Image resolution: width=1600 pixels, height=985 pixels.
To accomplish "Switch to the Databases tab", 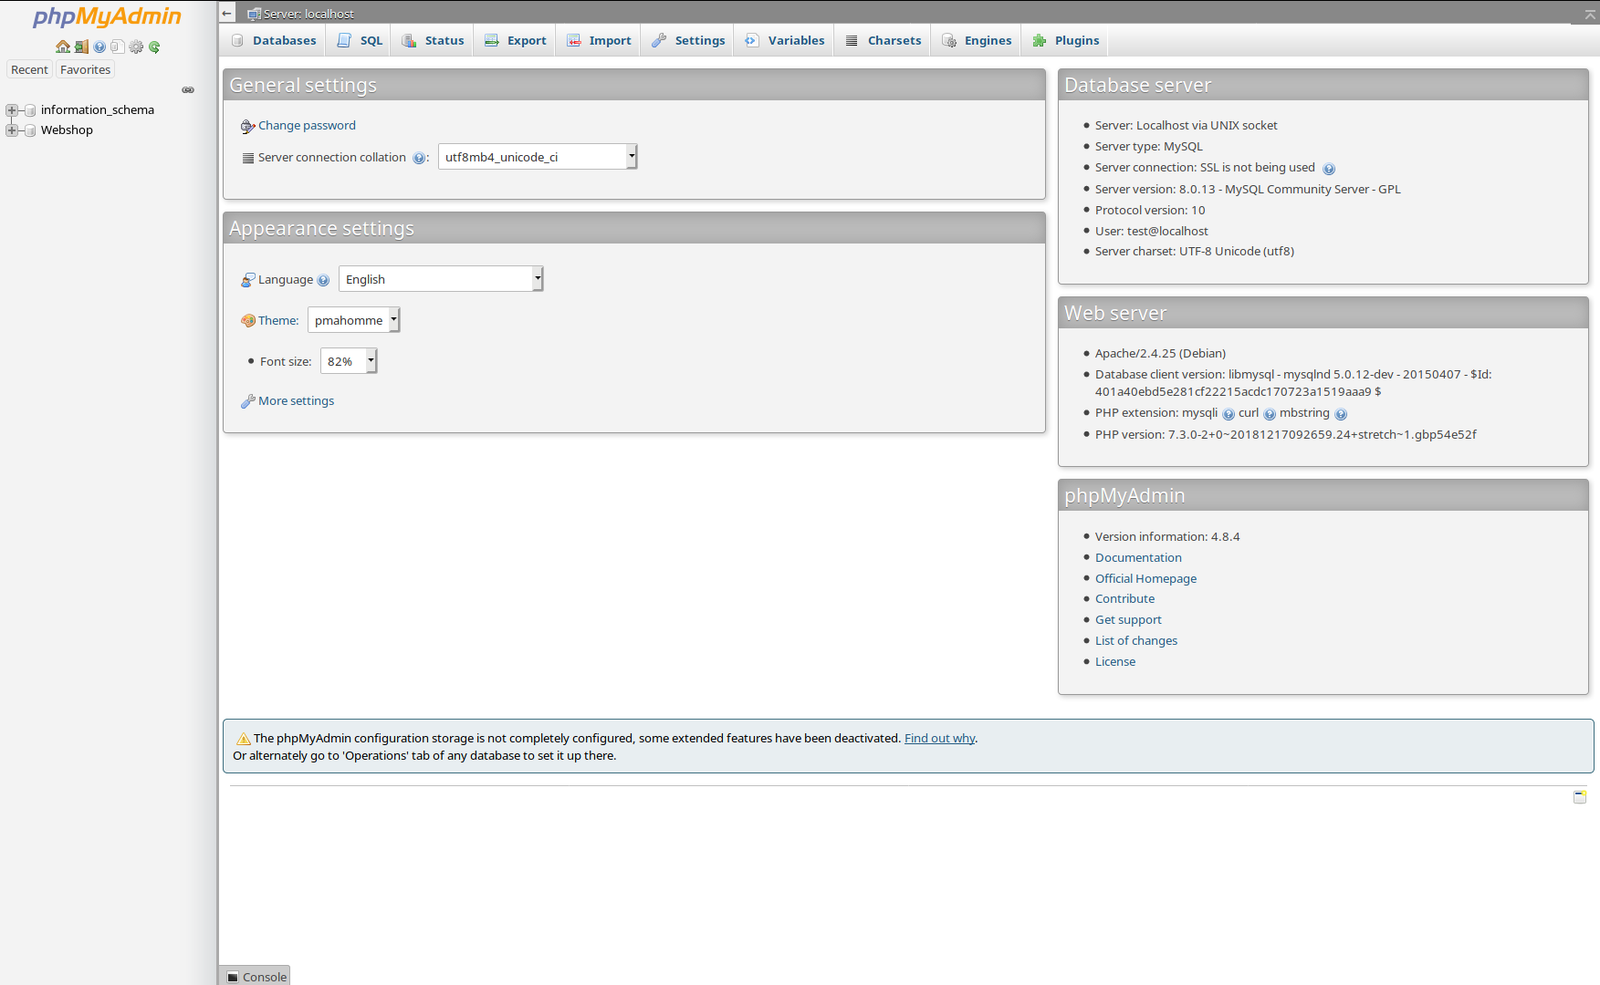I will (x=274, y=40).
